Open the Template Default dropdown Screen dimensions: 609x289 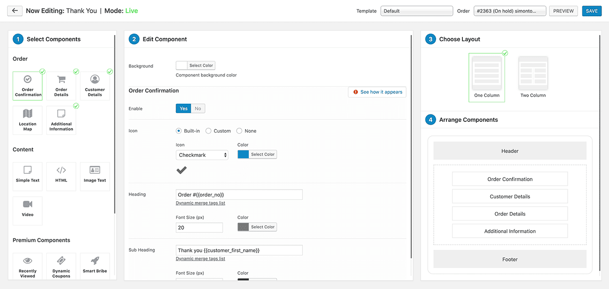pyautogui.click(x=417, y=11)
